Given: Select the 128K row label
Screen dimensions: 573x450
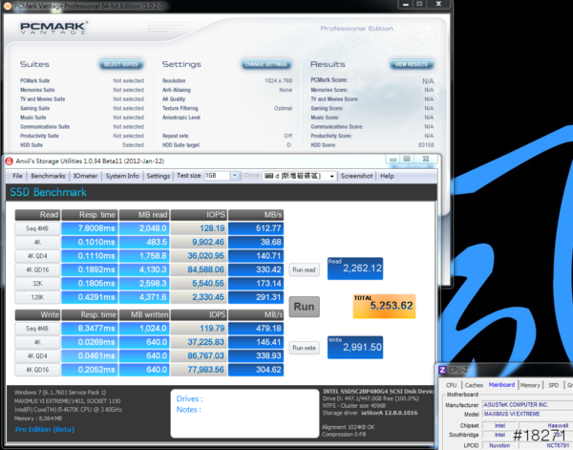Looking at the screenshot, I should [x=37, y=297].
